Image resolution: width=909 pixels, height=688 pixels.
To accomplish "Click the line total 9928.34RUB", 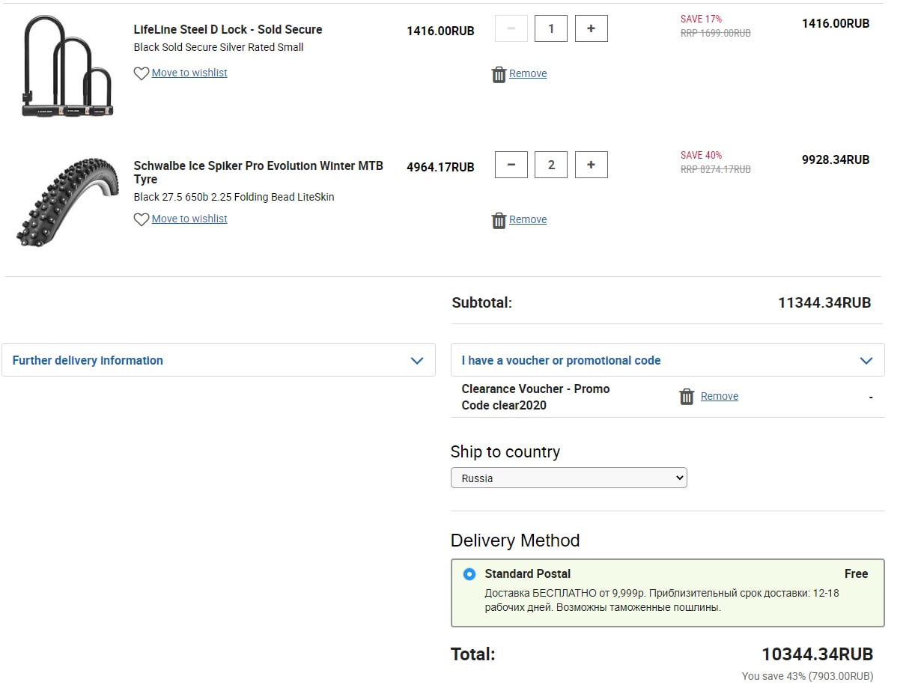I will pos(836,159).
